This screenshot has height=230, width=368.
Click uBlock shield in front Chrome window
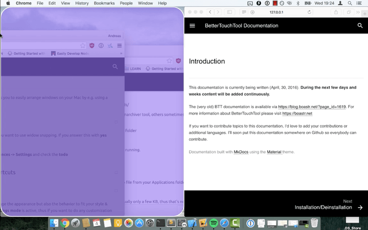pyautogui.click(x=92, y=45)
